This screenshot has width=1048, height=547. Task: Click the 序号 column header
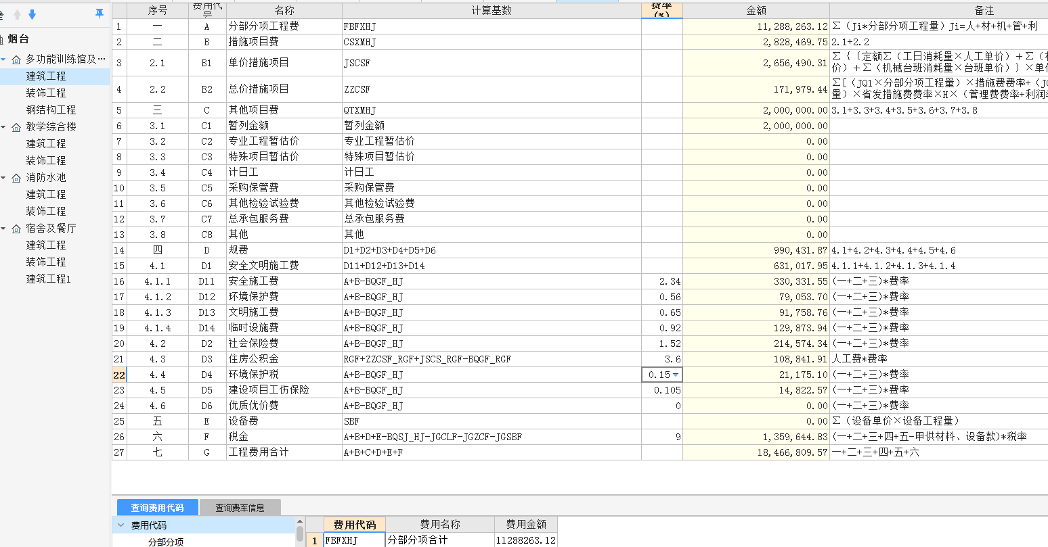click(157, 11)
